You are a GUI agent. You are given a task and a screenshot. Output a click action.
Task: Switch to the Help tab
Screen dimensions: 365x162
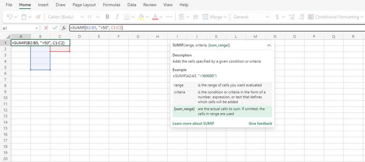coord(184,5)
